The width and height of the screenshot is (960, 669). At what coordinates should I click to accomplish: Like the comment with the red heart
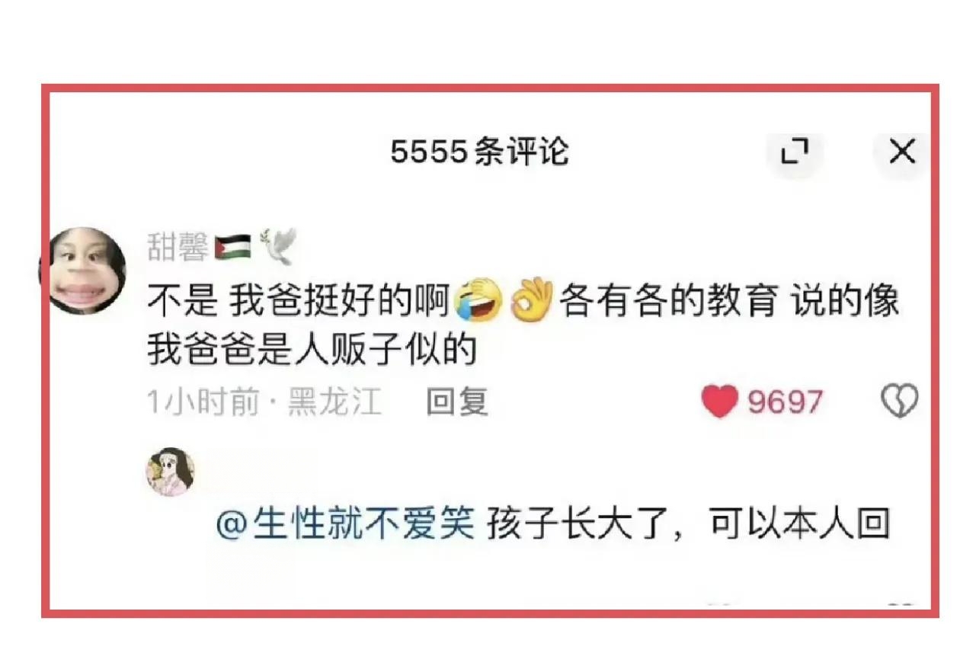(719, 401)
